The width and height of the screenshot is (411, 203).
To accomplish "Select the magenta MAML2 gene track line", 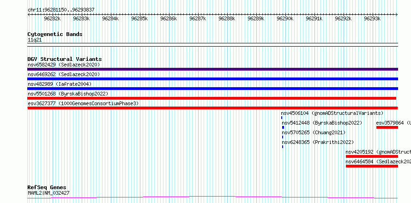I will [x=212, y=197].
